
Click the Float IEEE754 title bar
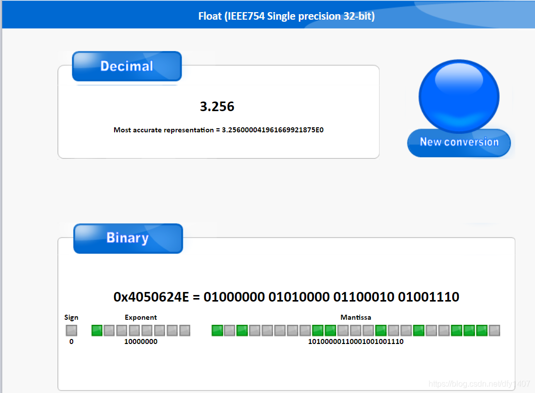pos(287,16)
